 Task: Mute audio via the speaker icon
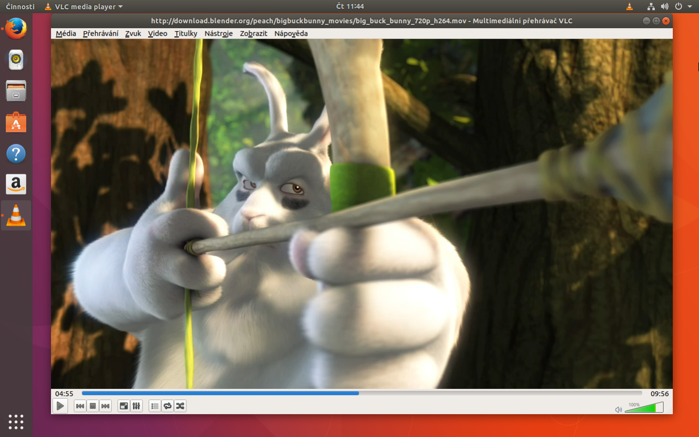tap(618, 409)
